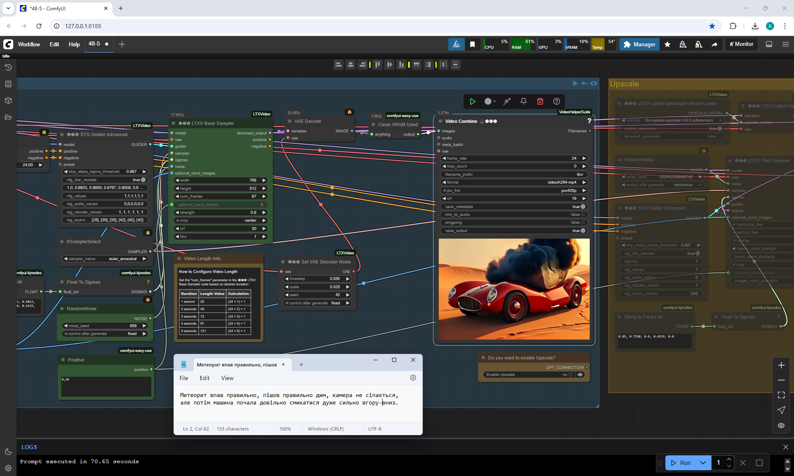Toggle dark theme moon icon in sidebar
Viewport: 794px width, 476px height.
click(8, 452)
